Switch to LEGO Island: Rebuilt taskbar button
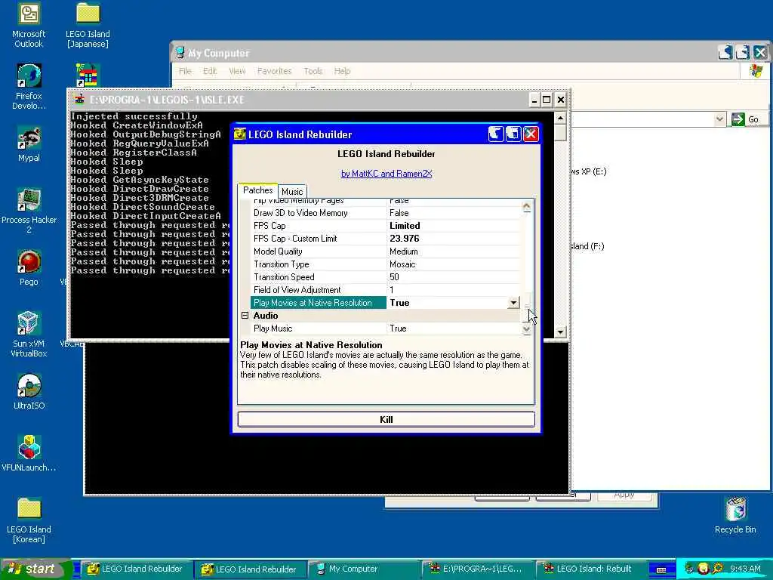 click(x=590, y=569)
